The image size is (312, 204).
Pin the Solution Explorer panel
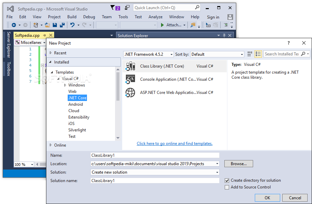point(224,35)
